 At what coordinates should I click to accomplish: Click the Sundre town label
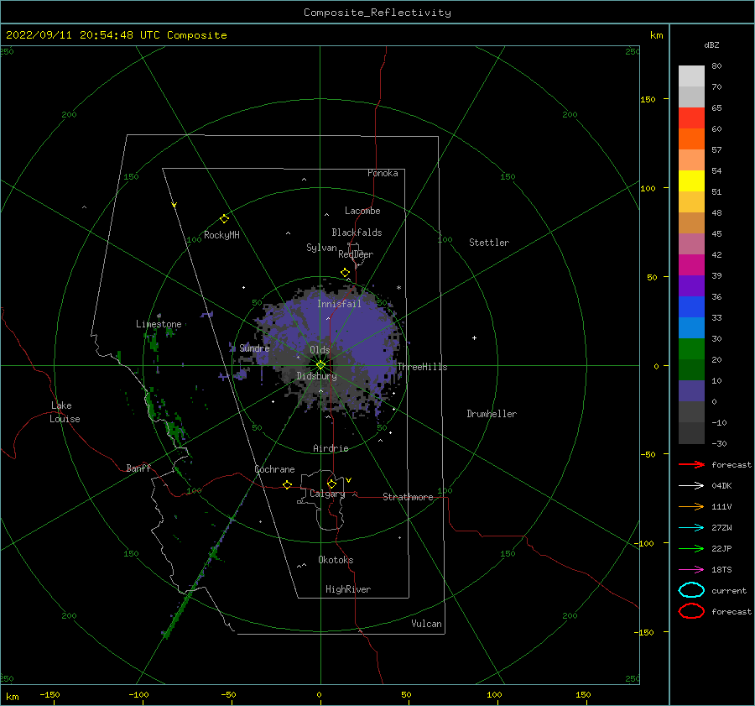coord(254,348)
